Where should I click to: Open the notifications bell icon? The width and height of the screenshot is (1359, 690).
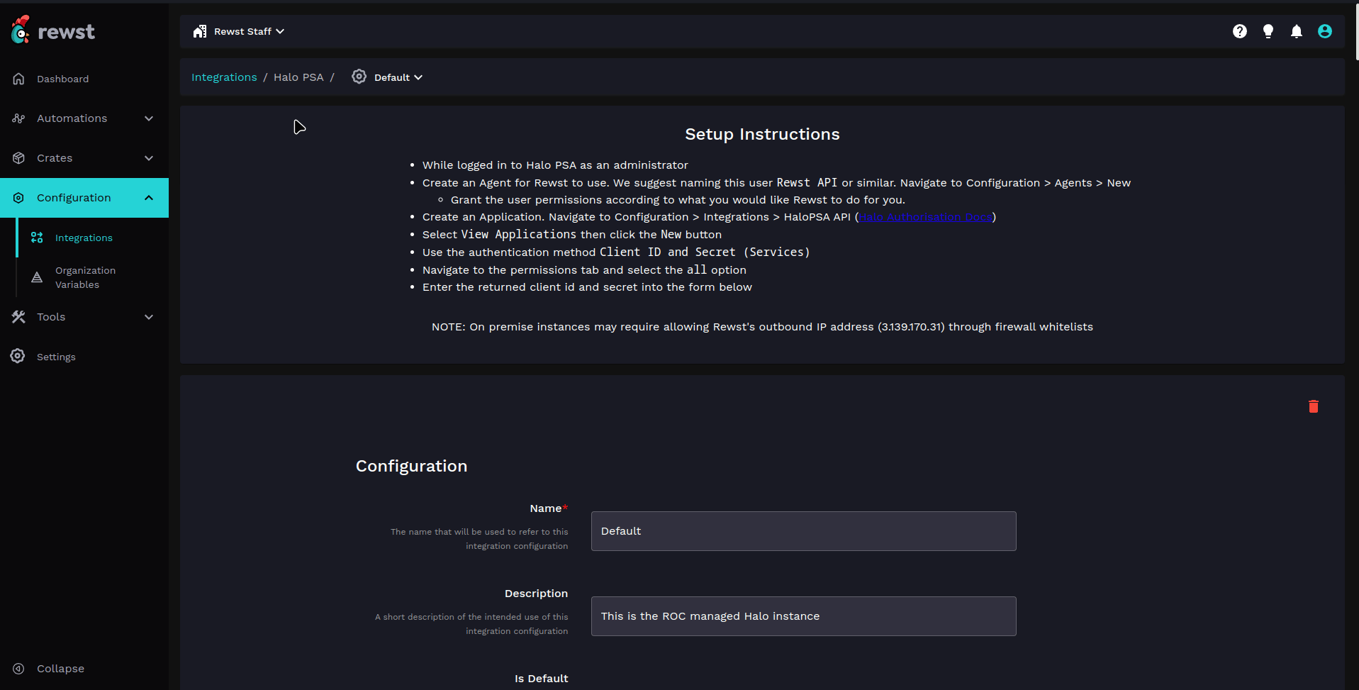click(1296, 31)
